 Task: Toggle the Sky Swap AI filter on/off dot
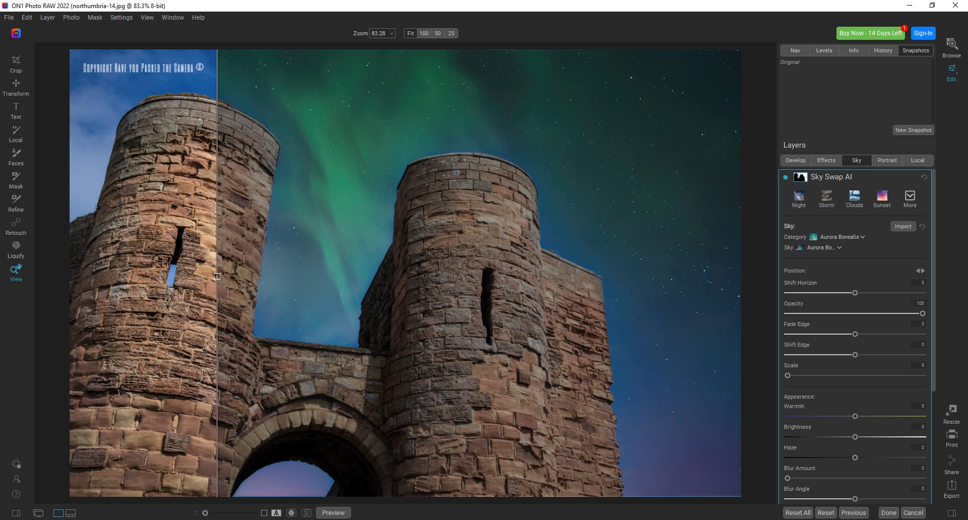pyautogui.click(x=785, y=177)
